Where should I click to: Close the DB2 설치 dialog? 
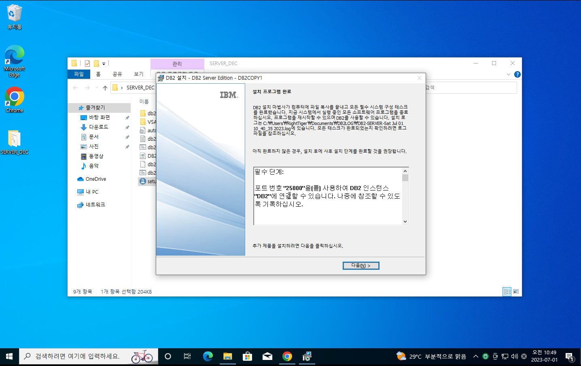420,78
